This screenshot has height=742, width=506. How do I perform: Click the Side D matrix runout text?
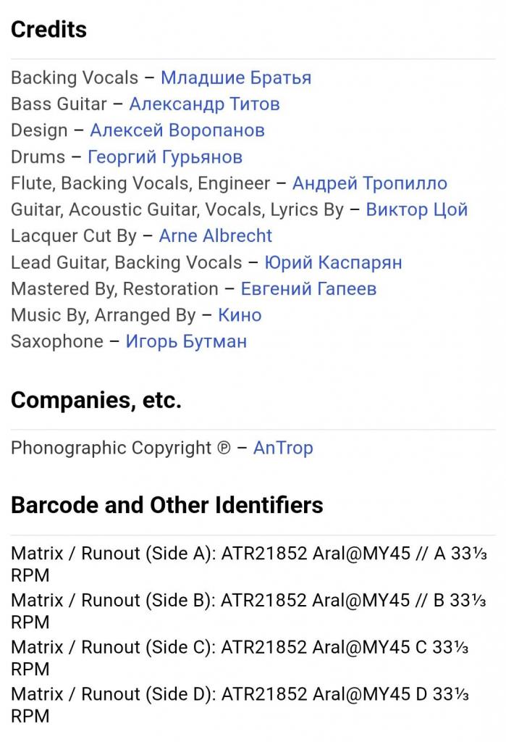[x=240, y=705]
